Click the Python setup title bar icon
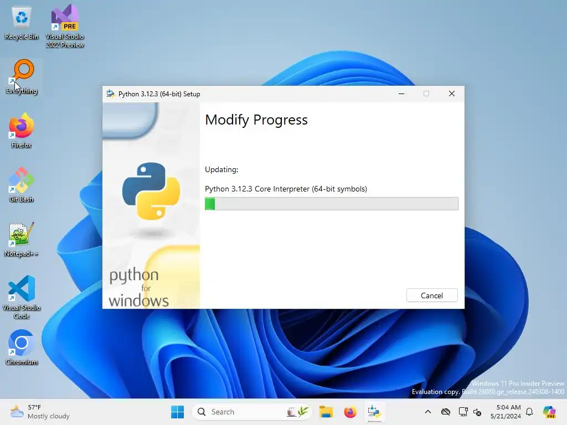 [x=110, y=94]
